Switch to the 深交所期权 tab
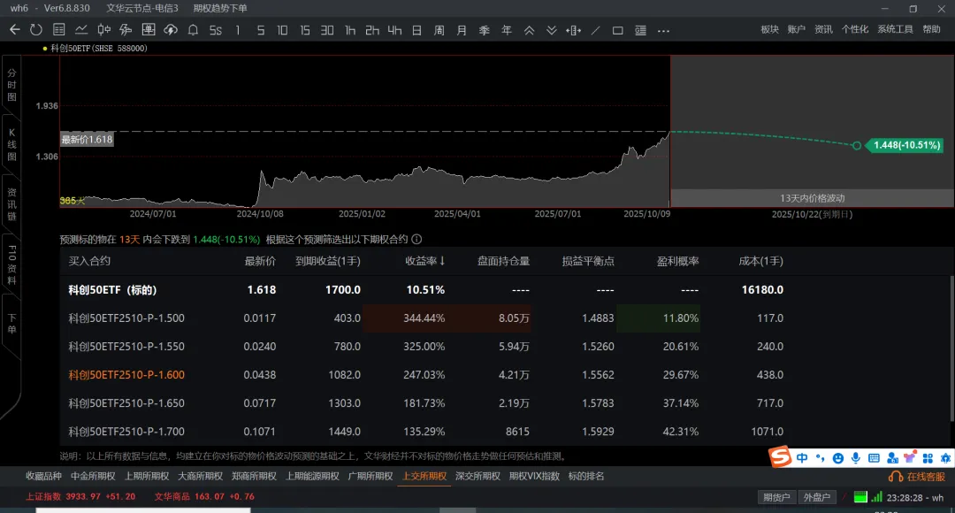955x513 pixels. [477, 476]
